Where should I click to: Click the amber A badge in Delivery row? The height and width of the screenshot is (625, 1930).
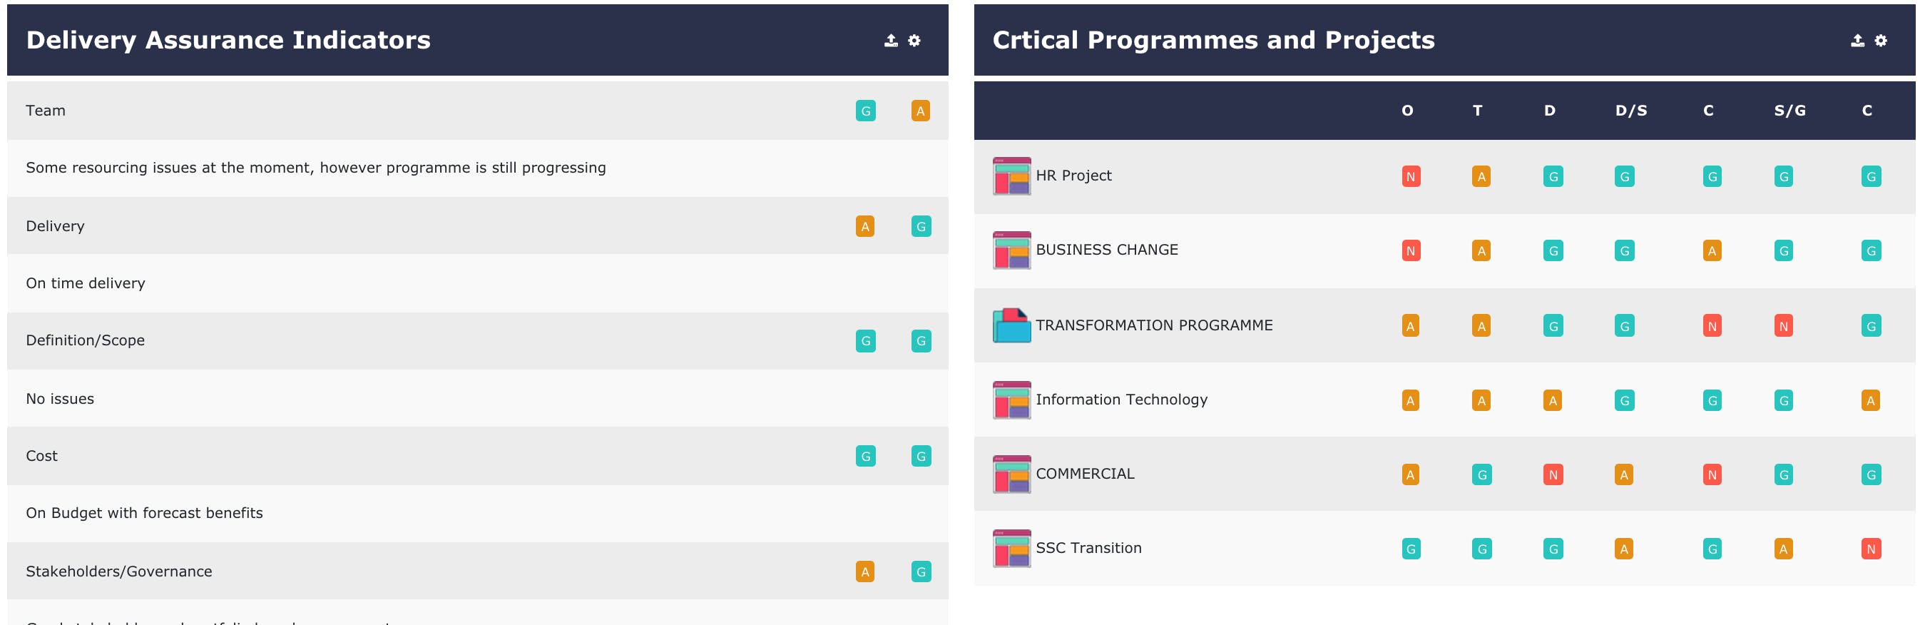tap(865, 226)
